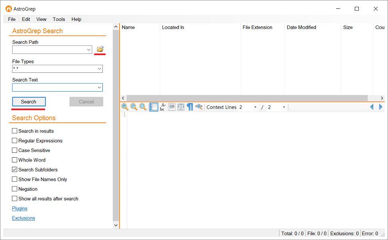388x240 pixels.
Task: Expand the Search Text history dropdown
Action: click(99, 87)
